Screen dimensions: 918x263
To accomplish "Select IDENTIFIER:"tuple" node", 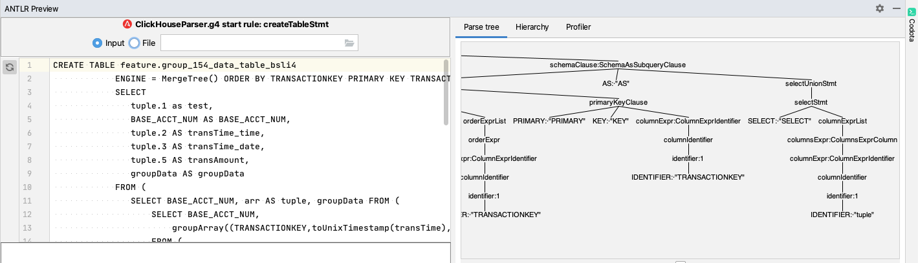I will click(842, 215).
